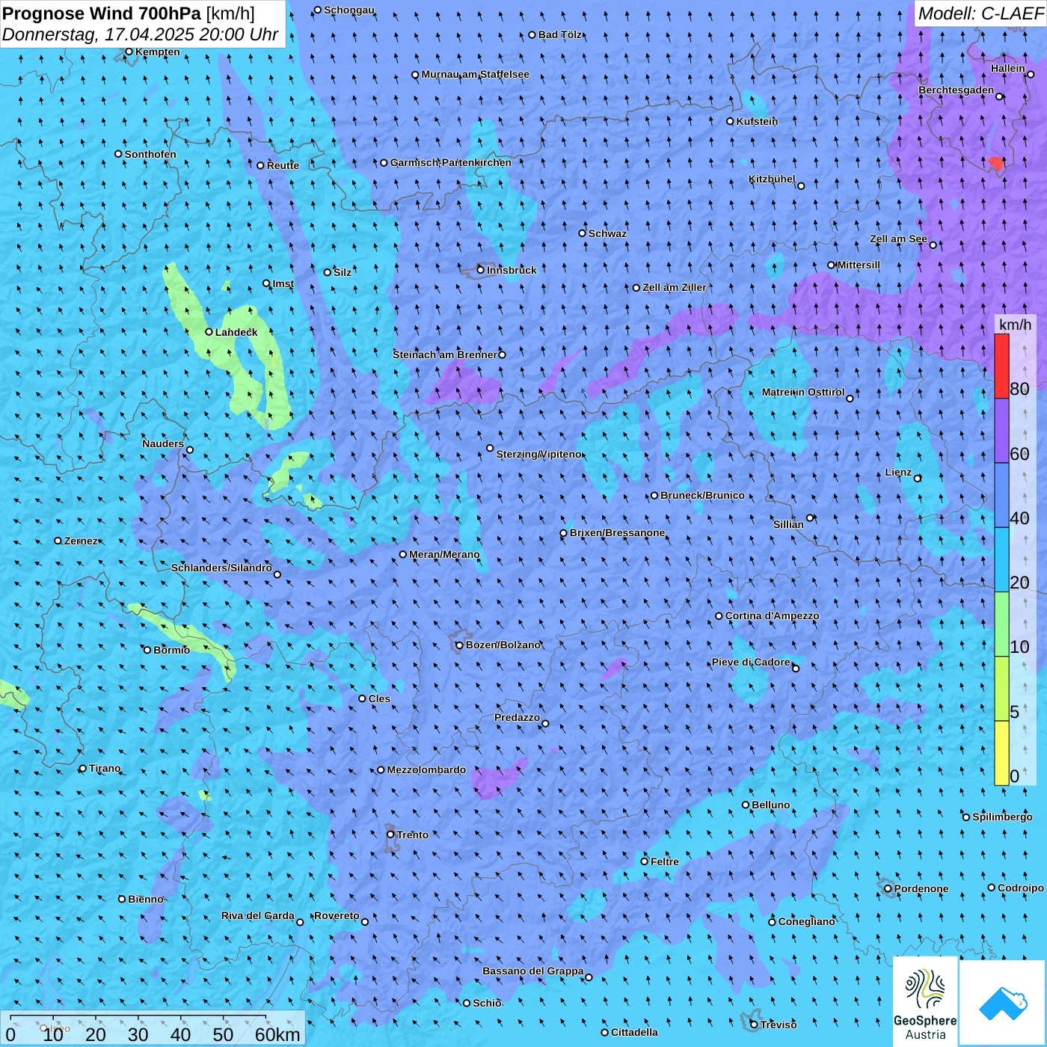Click the 'Steinach am Brenner' label

coord(445,354)
